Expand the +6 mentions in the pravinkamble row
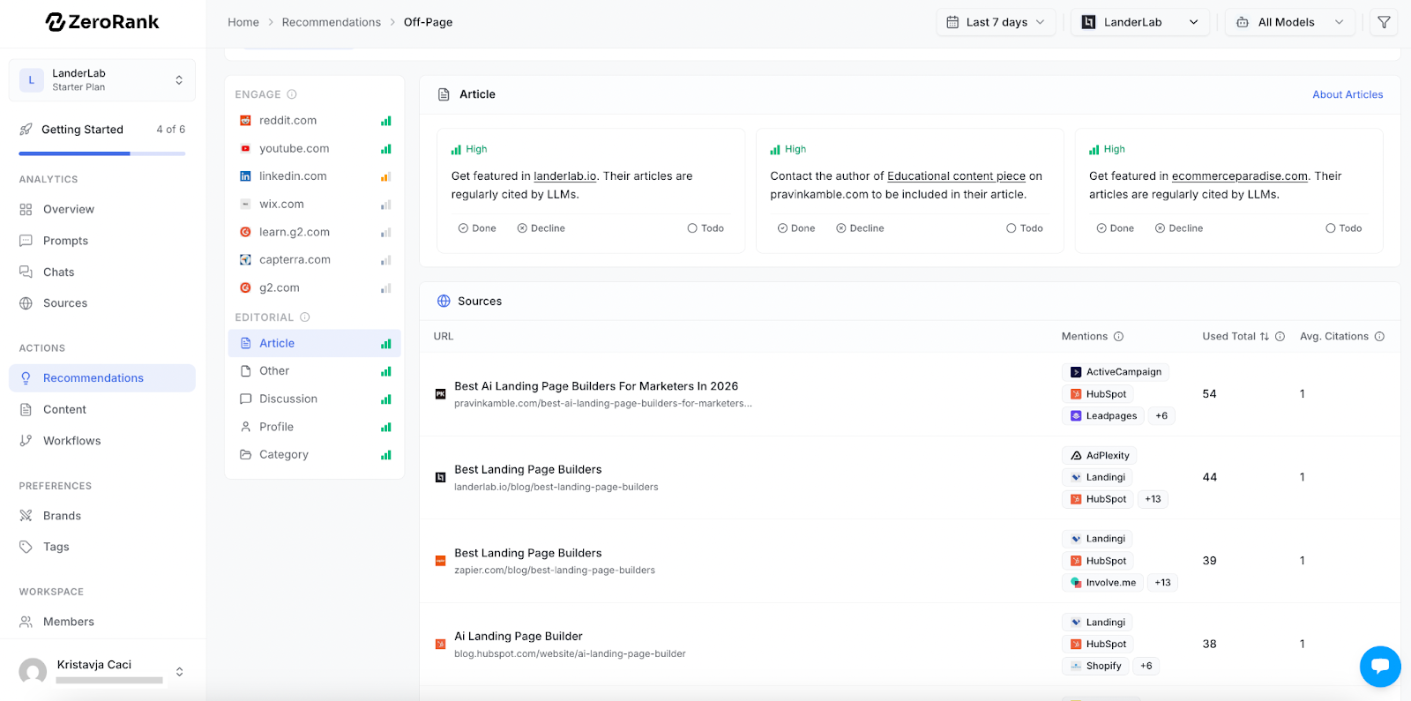 pos(1161,416)
